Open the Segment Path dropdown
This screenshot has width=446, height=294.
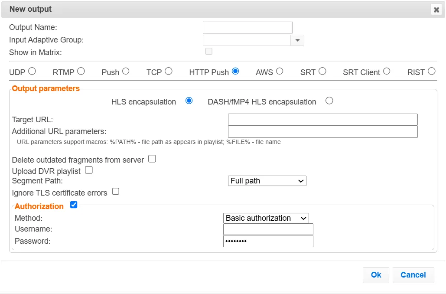(x=267, y=181)
